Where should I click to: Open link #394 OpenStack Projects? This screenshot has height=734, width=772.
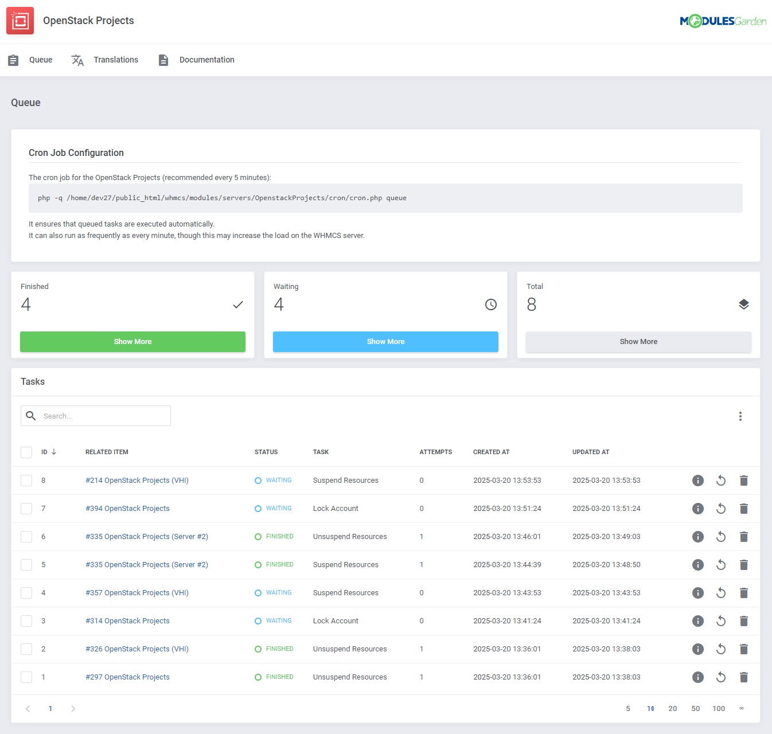(127, 509)
